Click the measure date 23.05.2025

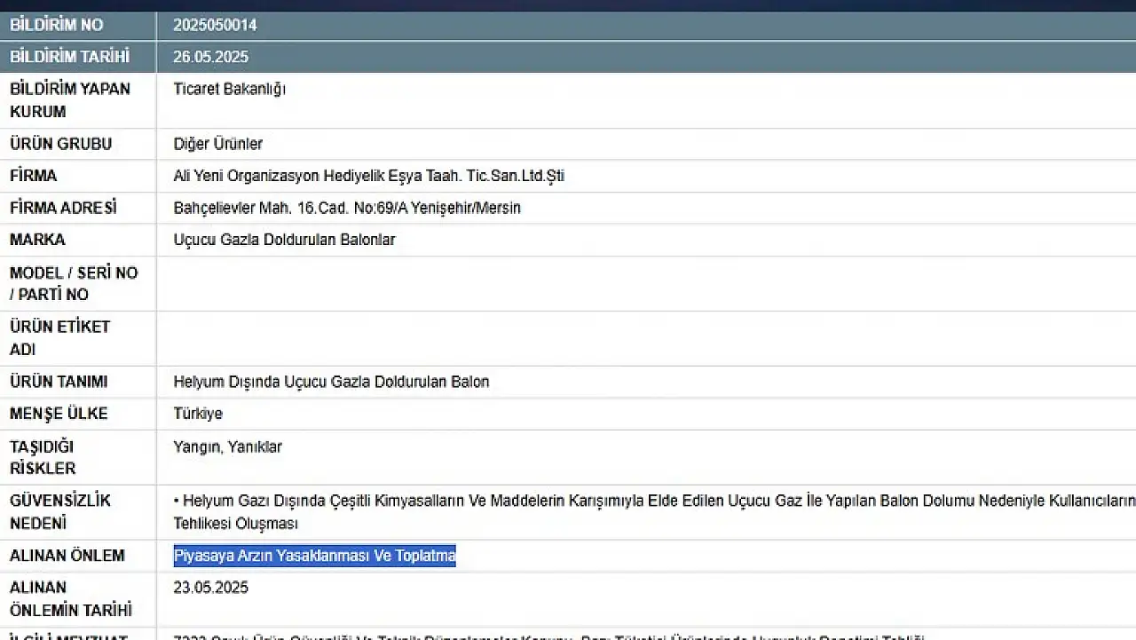tap(211, 588)
